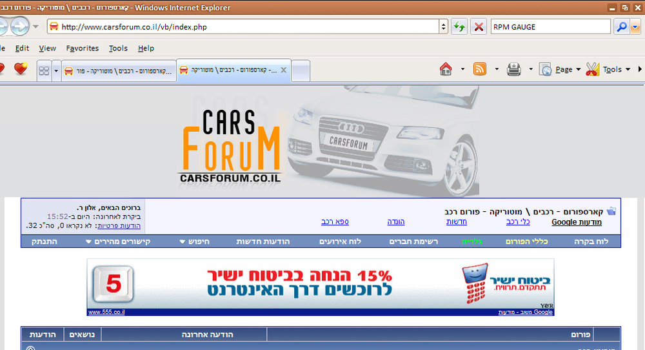Open the לוח אירועים calendar item
This screenshot has width=645, height=350.
[340, 242]
